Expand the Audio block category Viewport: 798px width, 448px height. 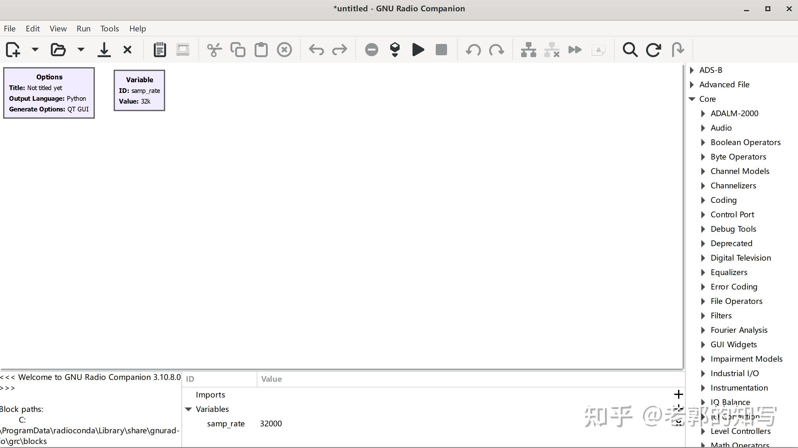[703, 128]
